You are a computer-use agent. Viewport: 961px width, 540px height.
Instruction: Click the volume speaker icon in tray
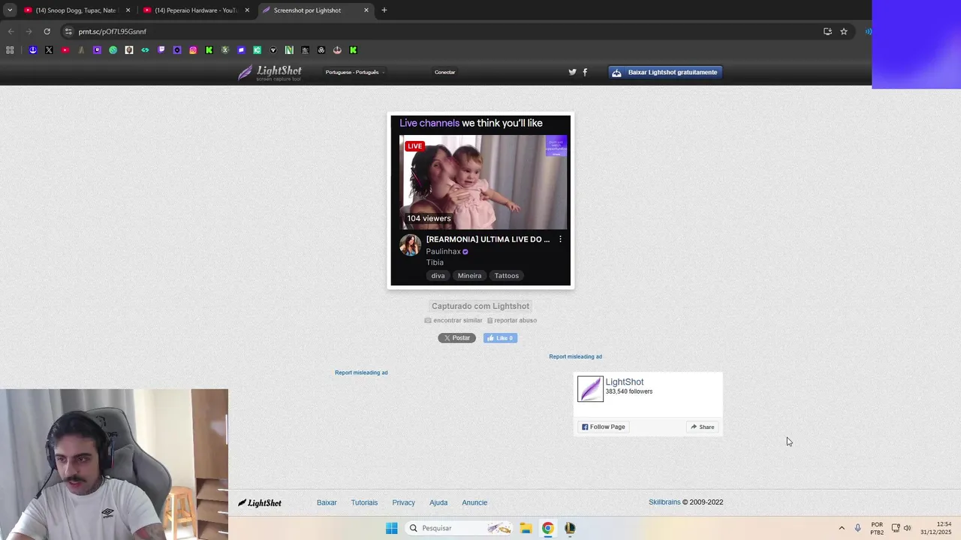coord(908,528)
